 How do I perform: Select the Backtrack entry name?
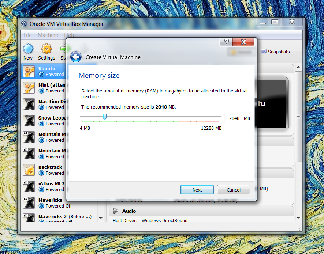point(50,167)
